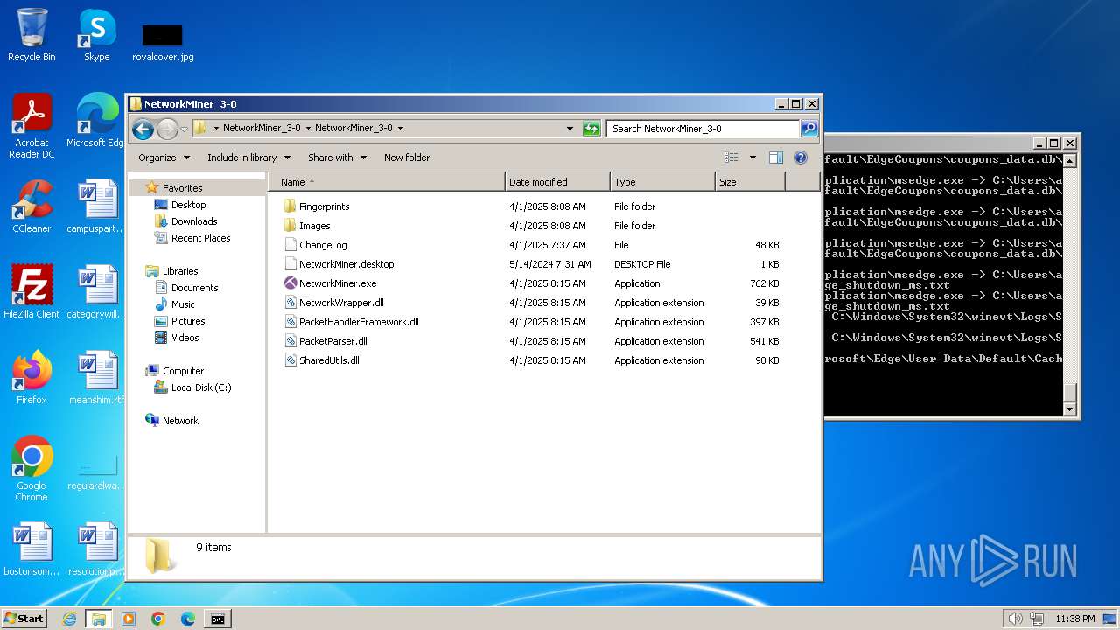The image size is (1120, 630).
Task: Click Internet Explorer icon on taskbar
Action: click(x=69, y=619)
